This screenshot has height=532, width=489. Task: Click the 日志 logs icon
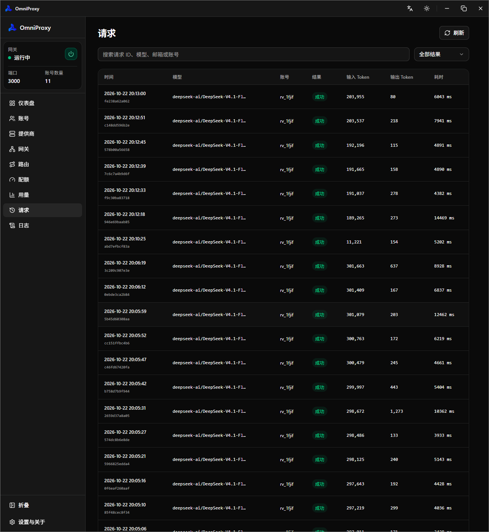pyautogui.click(x=12, y=225)
